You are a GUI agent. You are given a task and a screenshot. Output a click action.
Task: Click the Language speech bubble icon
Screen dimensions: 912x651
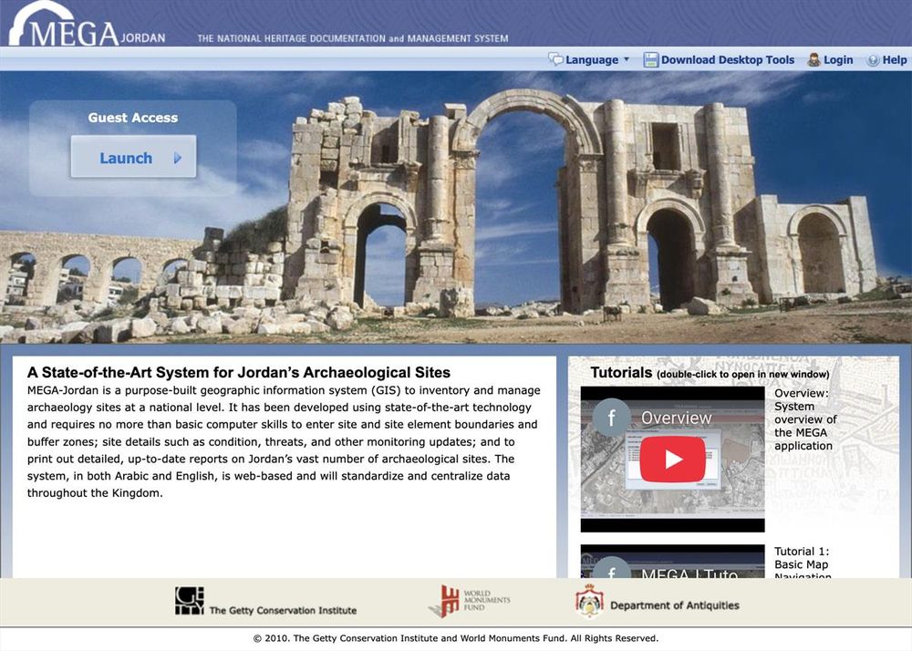555,59
